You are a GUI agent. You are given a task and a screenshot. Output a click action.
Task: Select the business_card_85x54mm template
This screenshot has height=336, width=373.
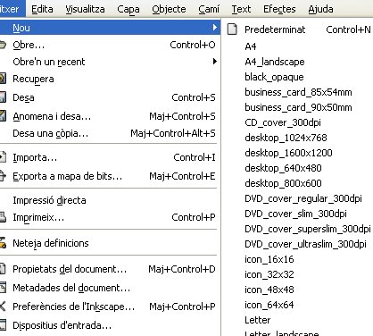pos(297,92)
